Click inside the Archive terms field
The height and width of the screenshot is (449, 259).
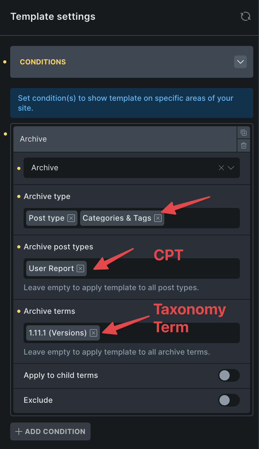[x=169, y=333]
